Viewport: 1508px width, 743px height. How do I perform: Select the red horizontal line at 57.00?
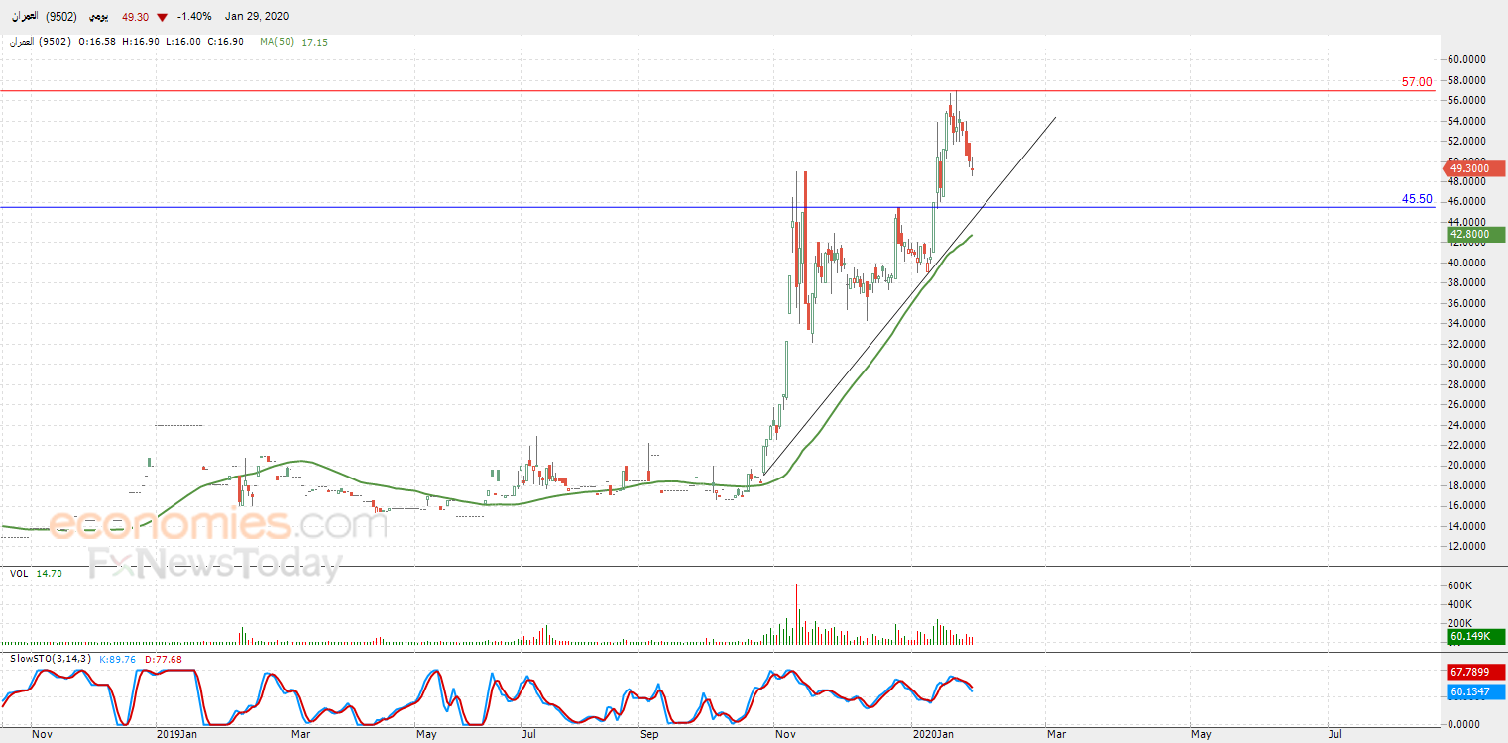coord(718,91)
